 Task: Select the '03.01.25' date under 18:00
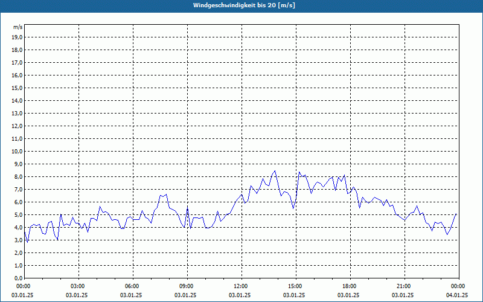tap(348, 295)
